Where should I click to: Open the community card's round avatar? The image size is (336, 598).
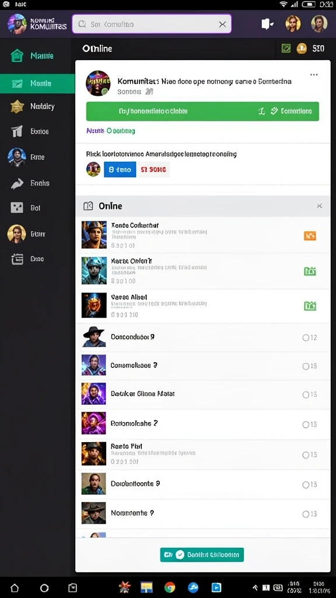click(x=98, y=83)
